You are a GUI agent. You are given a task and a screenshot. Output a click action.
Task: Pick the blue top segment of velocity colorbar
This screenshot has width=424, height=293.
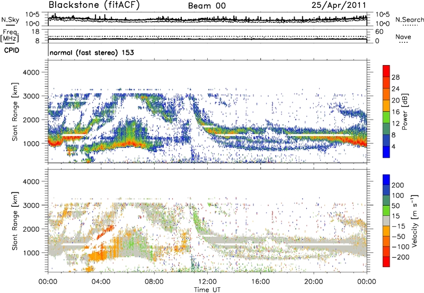[x=386, y=180]
